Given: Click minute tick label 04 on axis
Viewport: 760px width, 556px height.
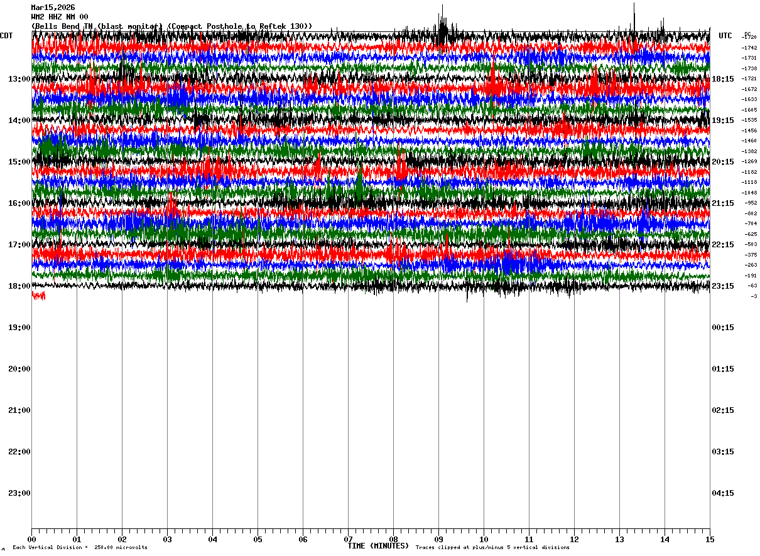Looking at the screenshot, I should click(x=212, y=539).
